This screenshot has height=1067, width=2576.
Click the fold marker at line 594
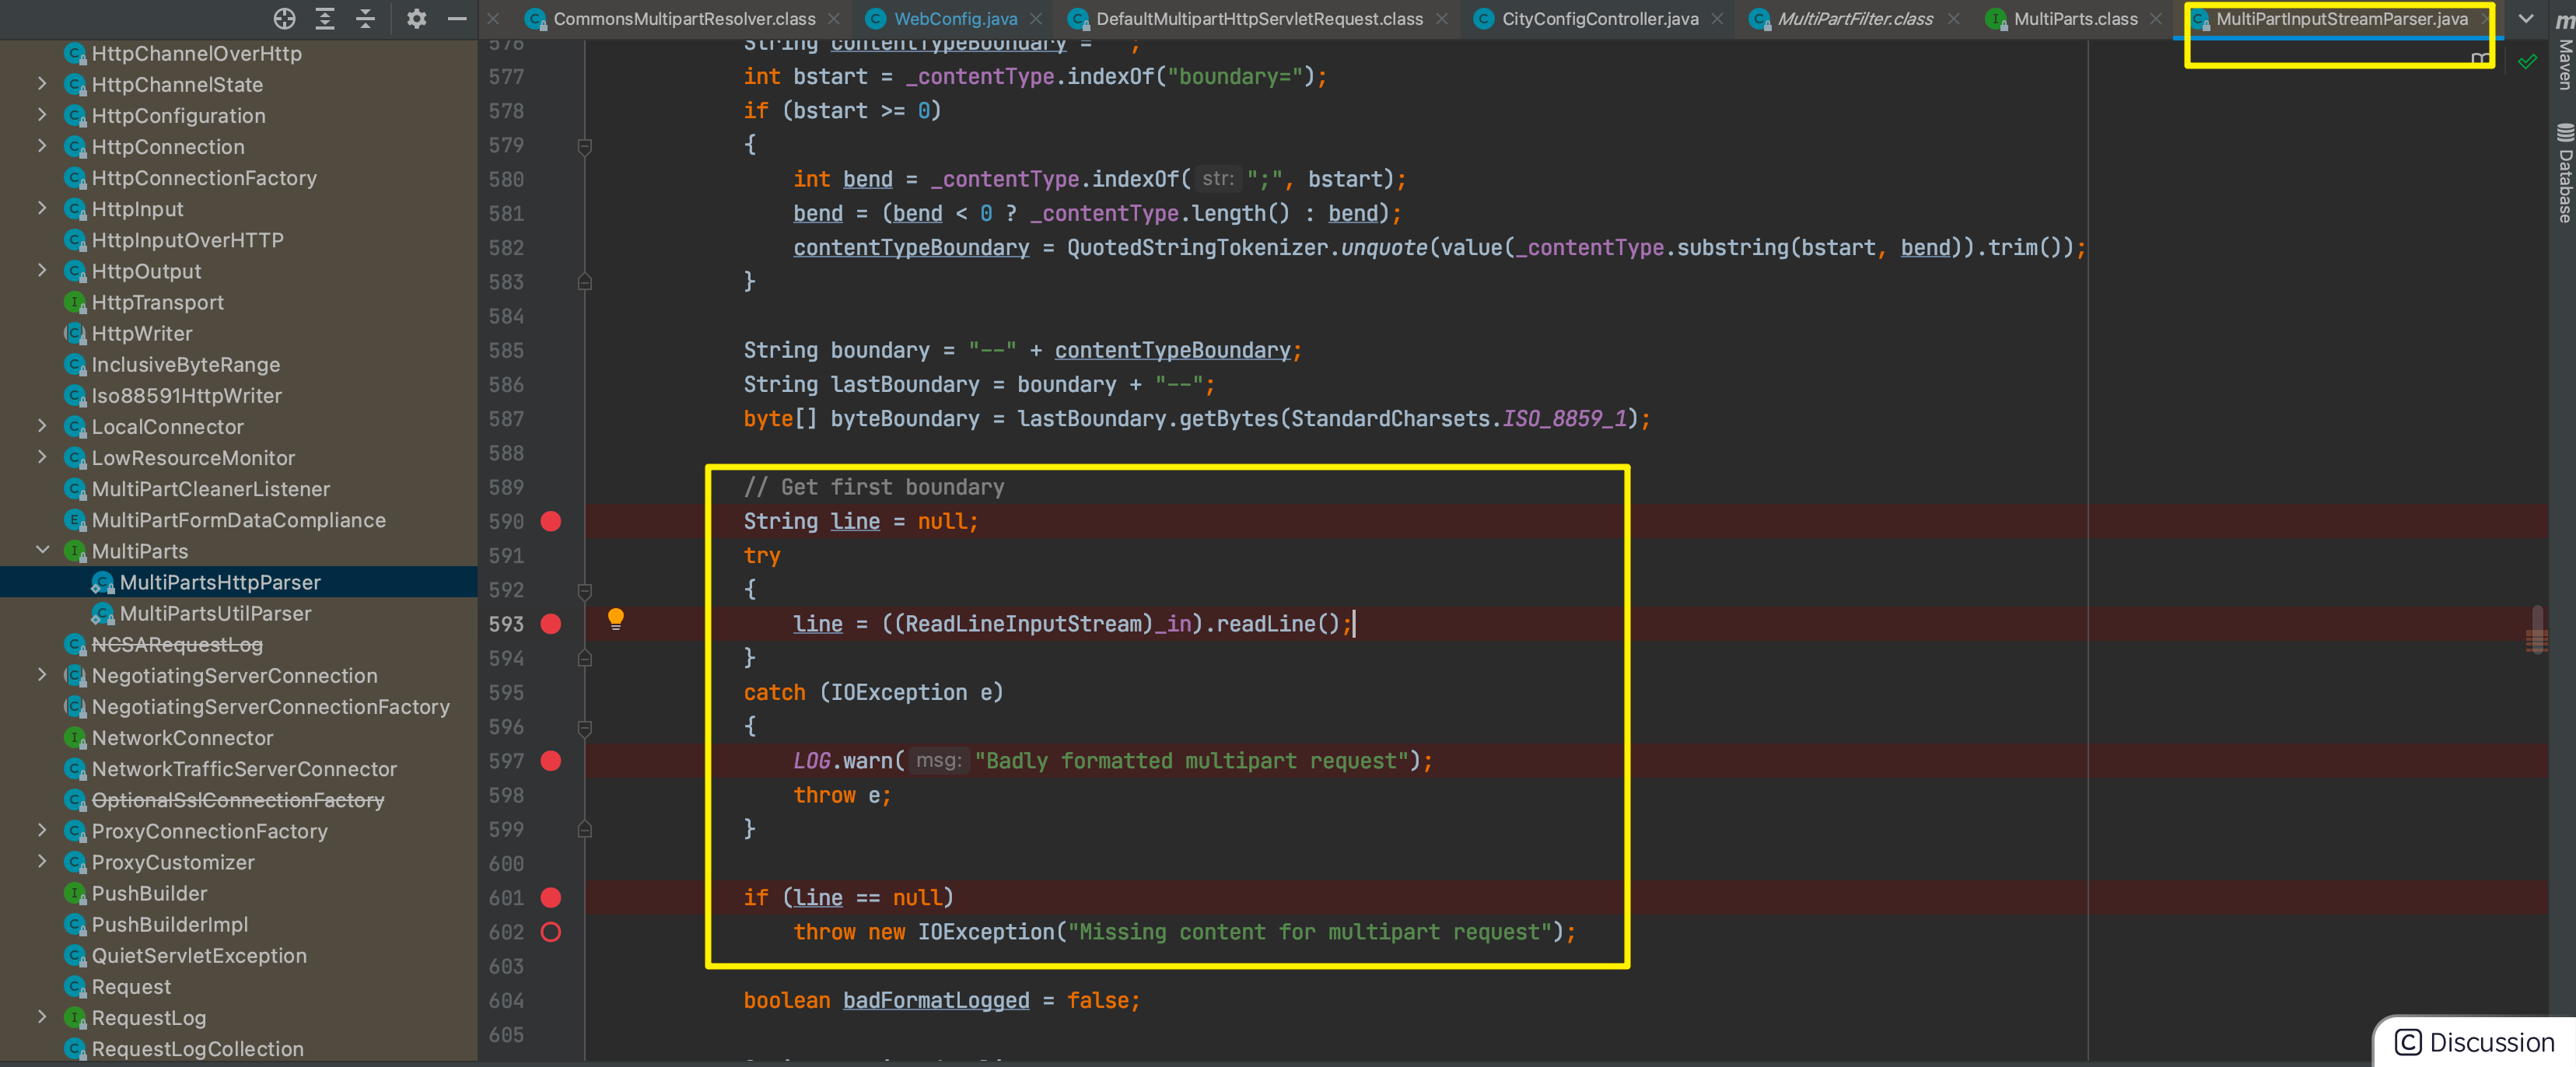[x=585, y=658]
